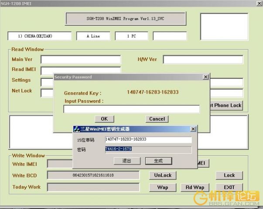
Task: Focus the Input Password text field
Action: click(x=132, y=109)
